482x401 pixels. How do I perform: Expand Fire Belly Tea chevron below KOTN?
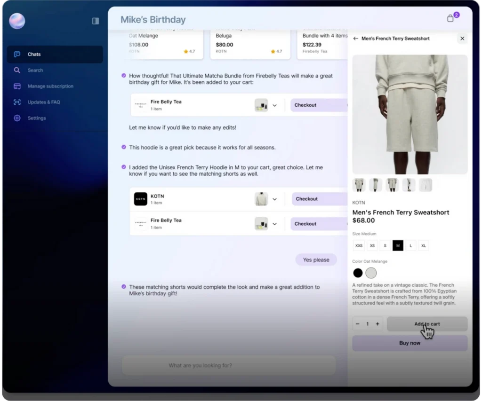pos(274,224)
